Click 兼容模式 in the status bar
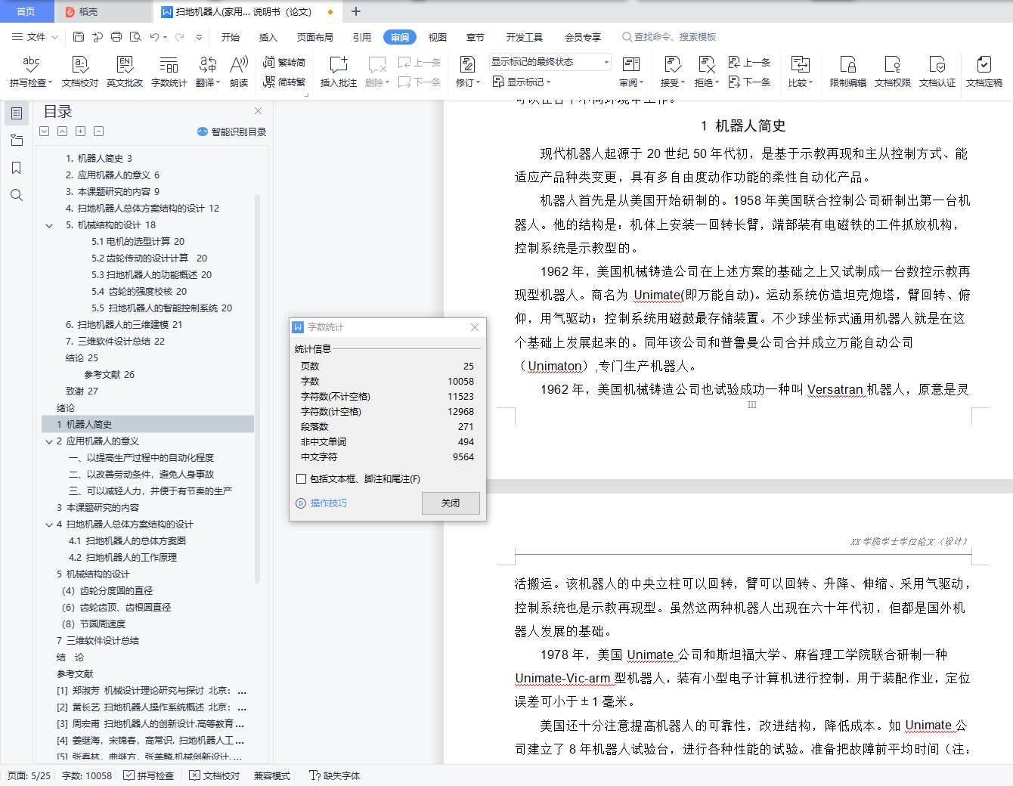This screenshot has width=1013, height=786. click(x=272, y=776)
